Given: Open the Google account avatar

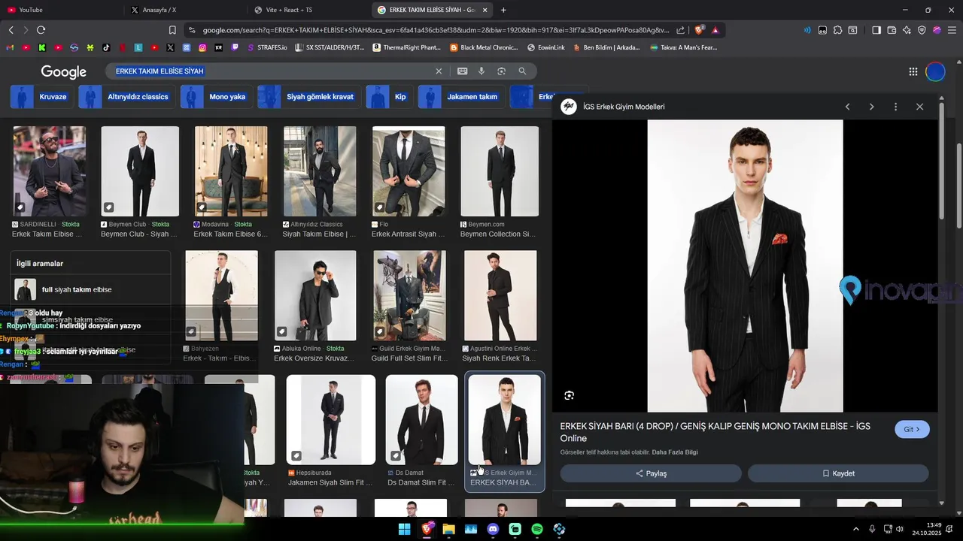Looking at the screenshot, I should tap(935, 71).
